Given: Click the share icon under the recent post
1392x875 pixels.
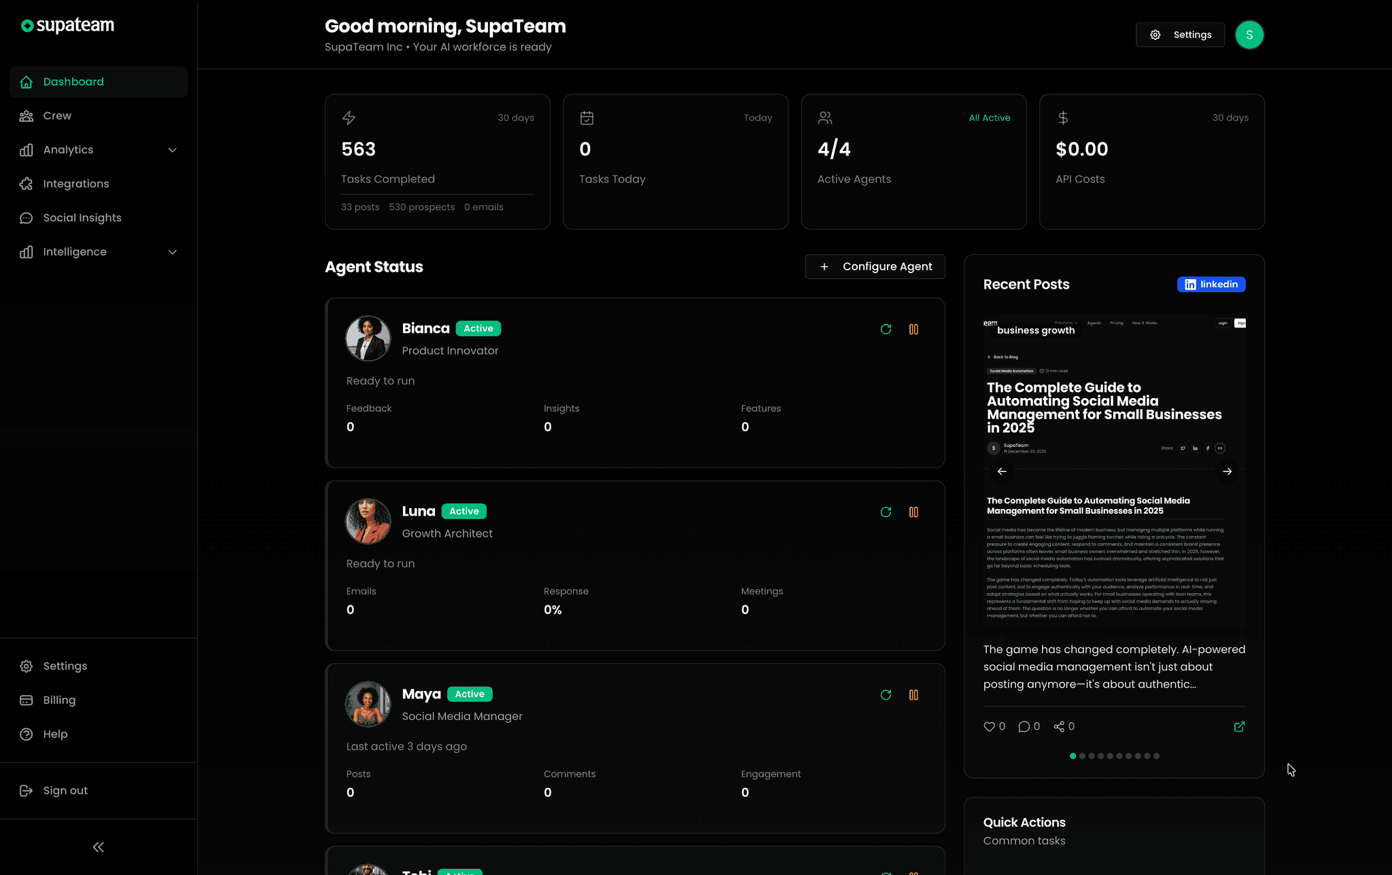Looking at the screenshot, I should (1059, 726).
